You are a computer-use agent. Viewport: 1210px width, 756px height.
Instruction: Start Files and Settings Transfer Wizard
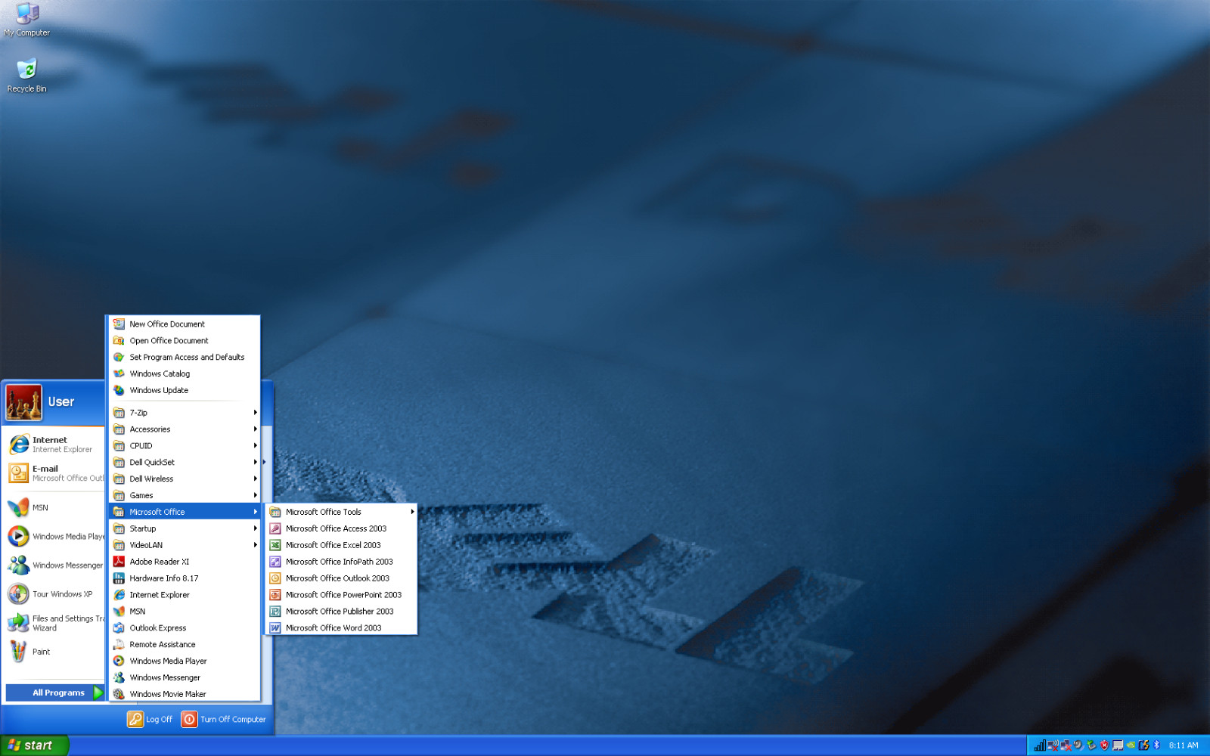[x=54, y=623]
